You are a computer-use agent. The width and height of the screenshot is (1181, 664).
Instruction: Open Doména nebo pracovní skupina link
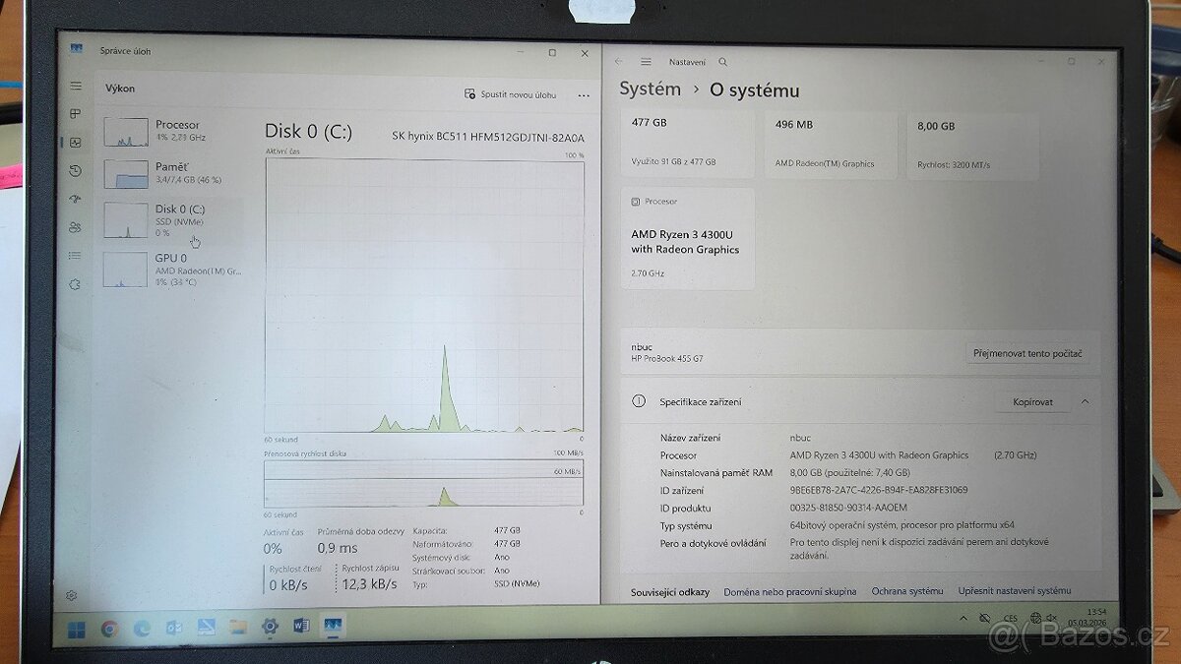(x=789, y=591)
